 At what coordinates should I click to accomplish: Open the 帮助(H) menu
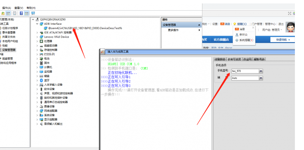tap(31, 8)
